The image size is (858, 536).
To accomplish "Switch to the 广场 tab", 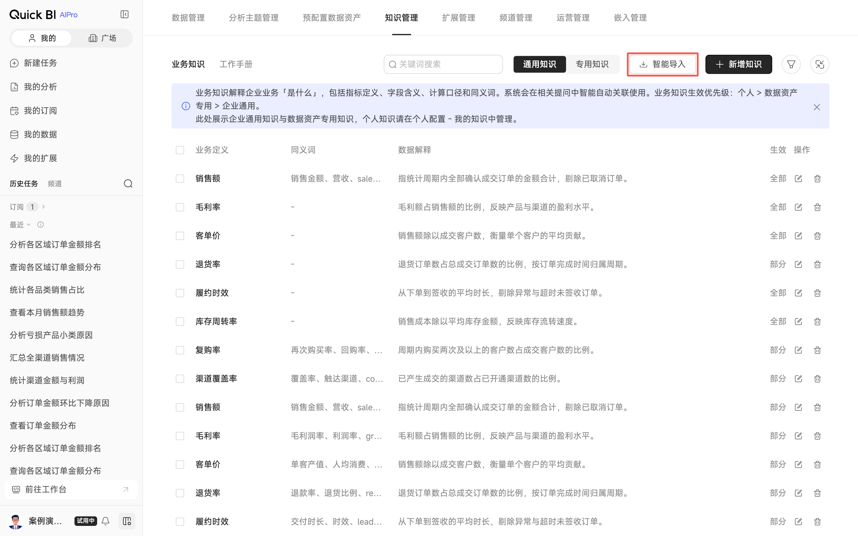I will pyautogui.click(x=102, y=38).
